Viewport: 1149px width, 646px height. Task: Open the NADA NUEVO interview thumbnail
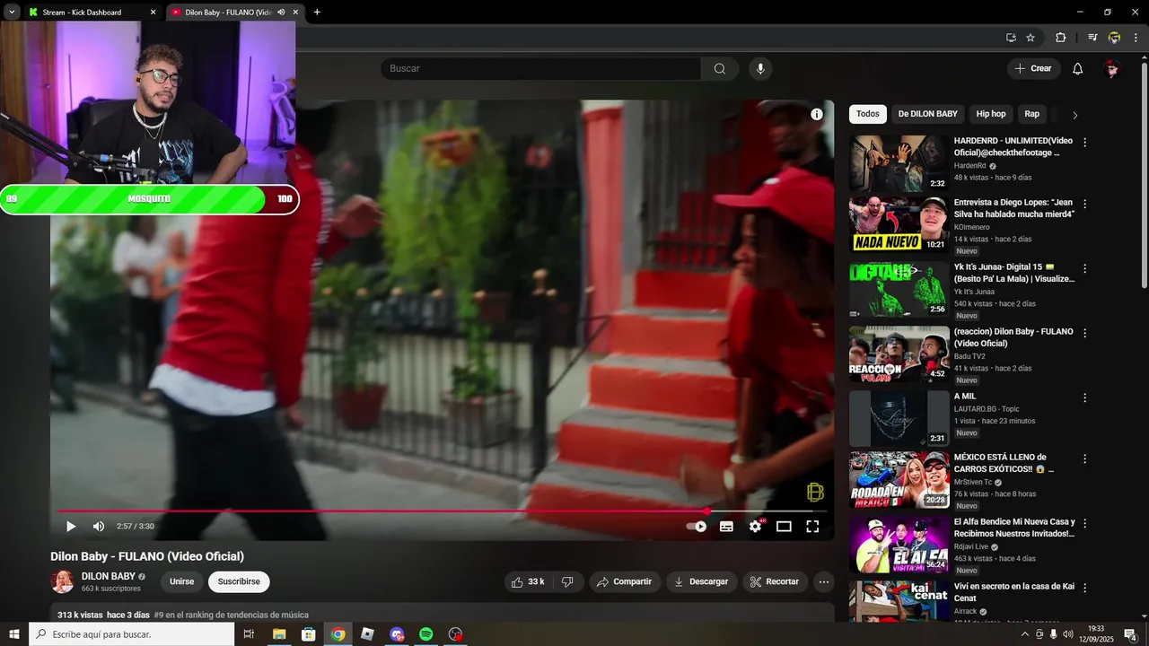coord(899,224)
